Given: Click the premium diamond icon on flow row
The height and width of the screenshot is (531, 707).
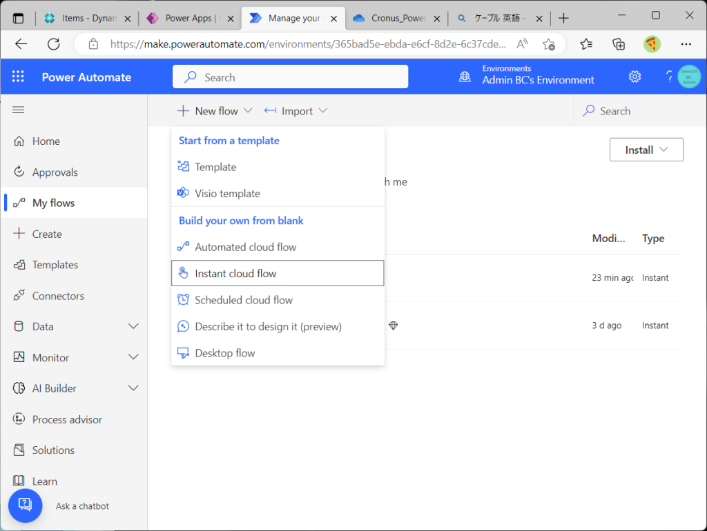Looking at the screenshot, I should 393,325.
